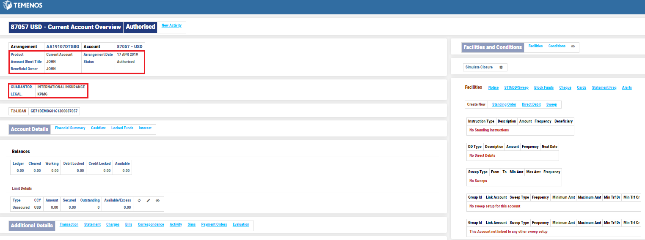Click the refresh icon in Limit Details
Image resolution: width=645 pixels, height=240 pixels.
pos(139,200)
